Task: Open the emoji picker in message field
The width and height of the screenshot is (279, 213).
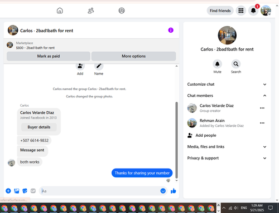Action: pyautogui.click(x=163, y=191)
